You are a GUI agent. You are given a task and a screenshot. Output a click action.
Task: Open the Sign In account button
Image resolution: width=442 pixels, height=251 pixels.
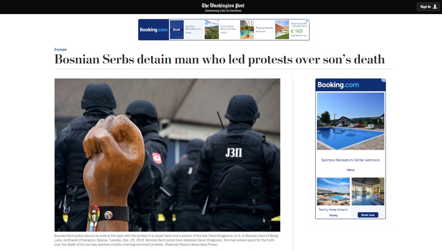pos(428,7)
